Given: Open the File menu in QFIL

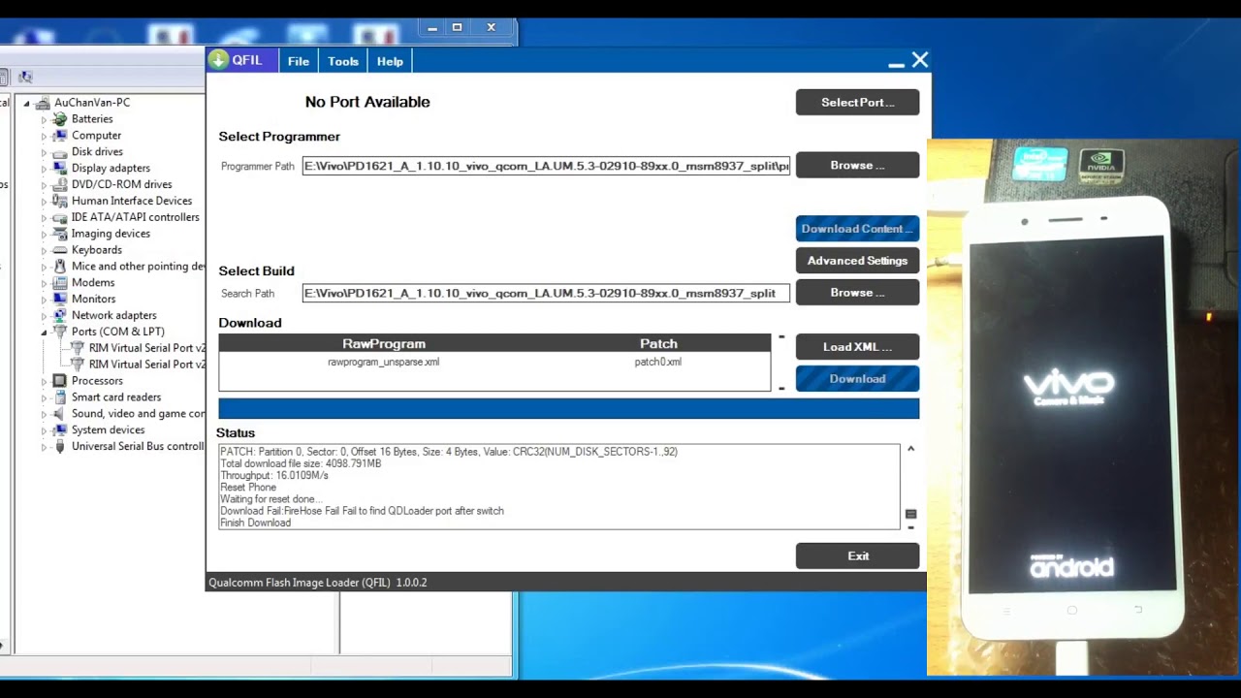Looking at the screenshot, I should (299, 61).
